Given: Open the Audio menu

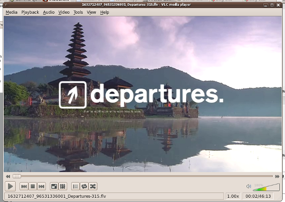Looking at the screenshot, I should [x=49, y=12].
